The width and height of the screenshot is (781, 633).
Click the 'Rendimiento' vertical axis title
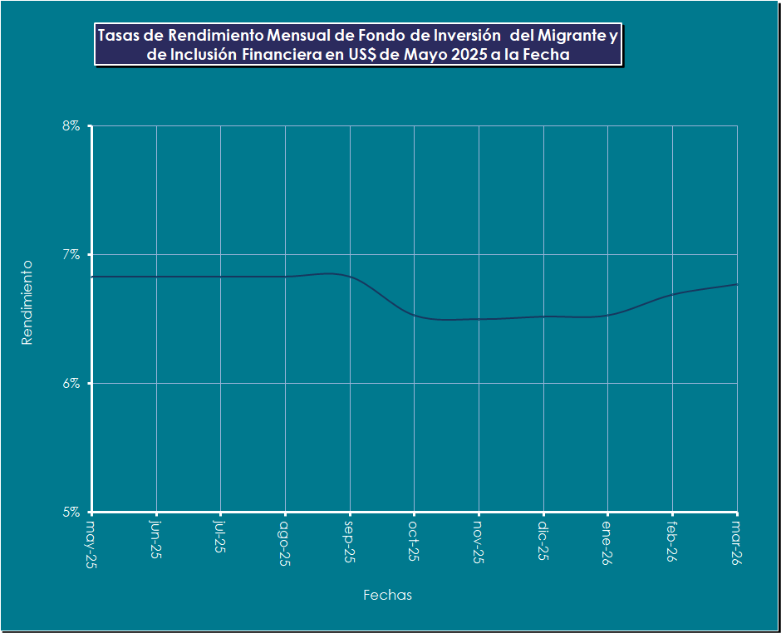point(27,302)
